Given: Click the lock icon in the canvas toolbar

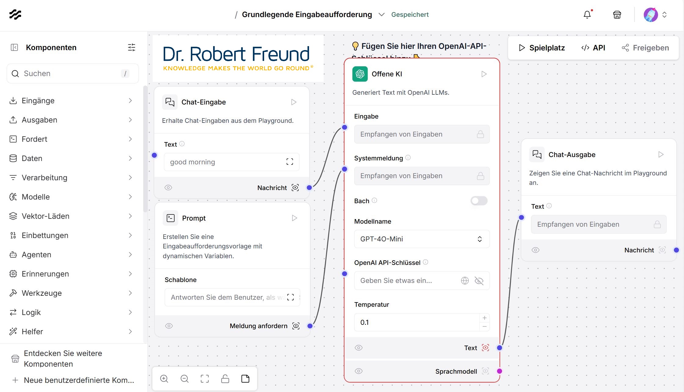Looking at the screenshot, I should (225, 379).
